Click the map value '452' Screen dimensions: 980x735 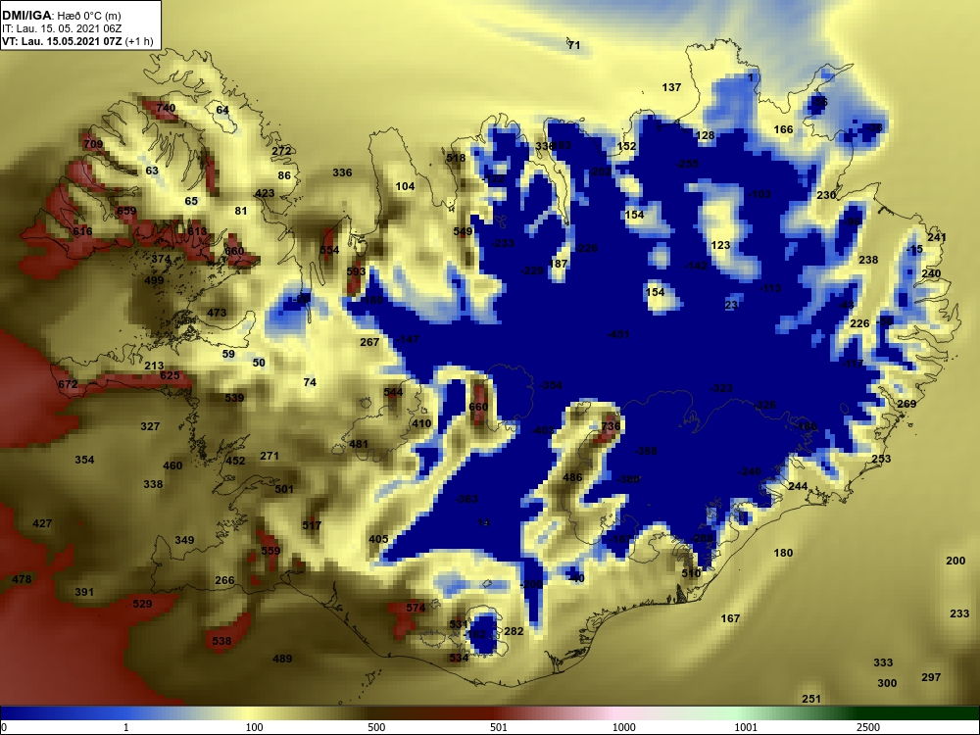pyautogui.click(x=235, y=462)
